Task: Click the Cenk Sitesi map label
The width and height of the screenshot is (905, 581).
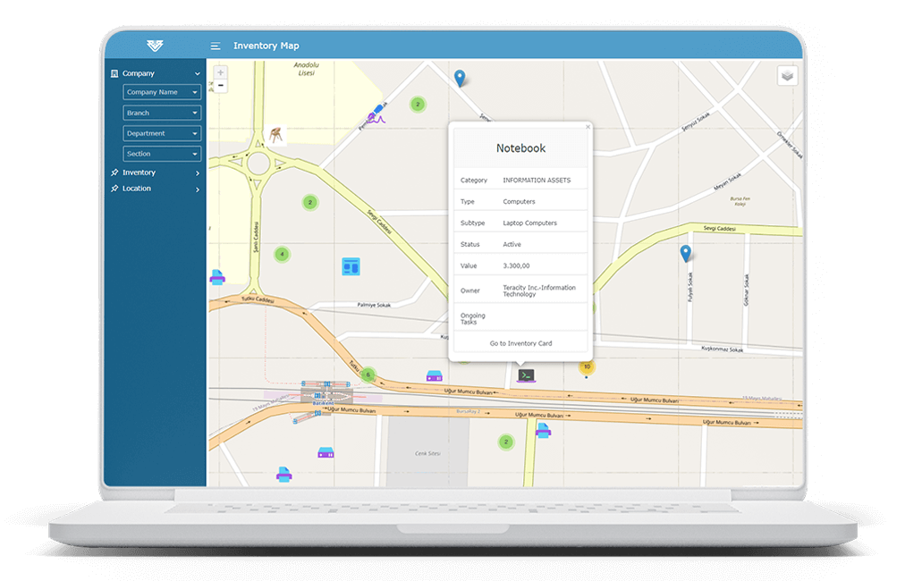Action: 427,453
